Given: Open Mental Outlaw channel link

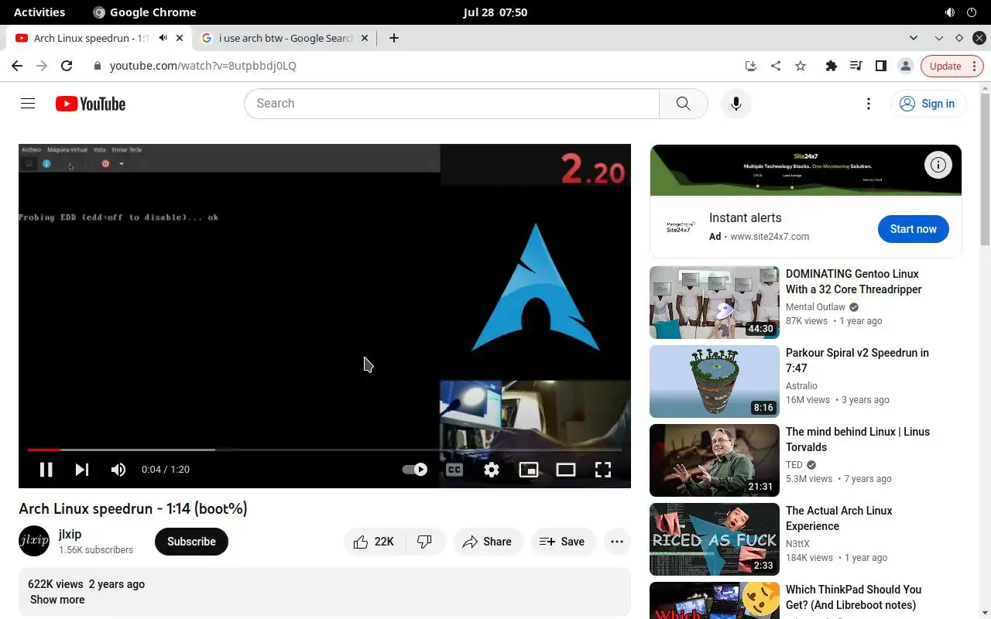Looking at the screenshot, I should point(815,307).
